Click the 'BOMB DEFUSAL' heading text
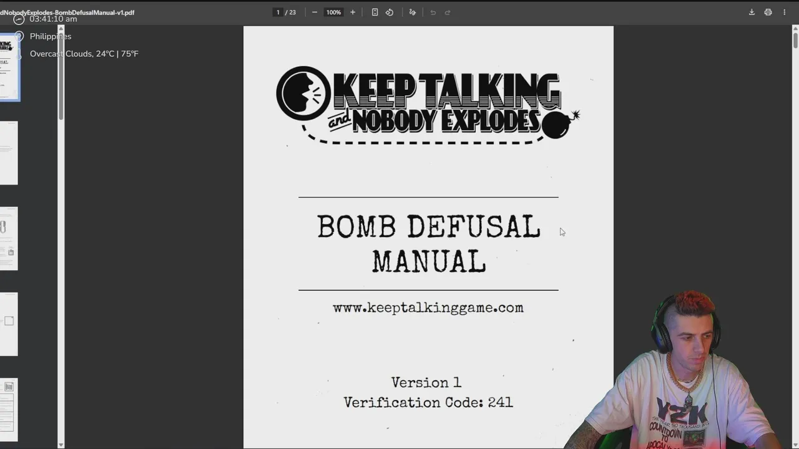 click(429, 227)
